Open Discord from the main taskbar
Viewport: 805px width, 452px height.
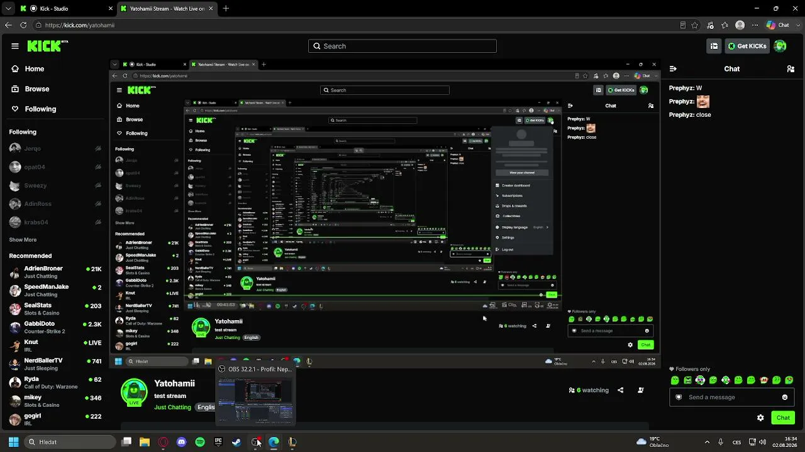tap(182, 442)
